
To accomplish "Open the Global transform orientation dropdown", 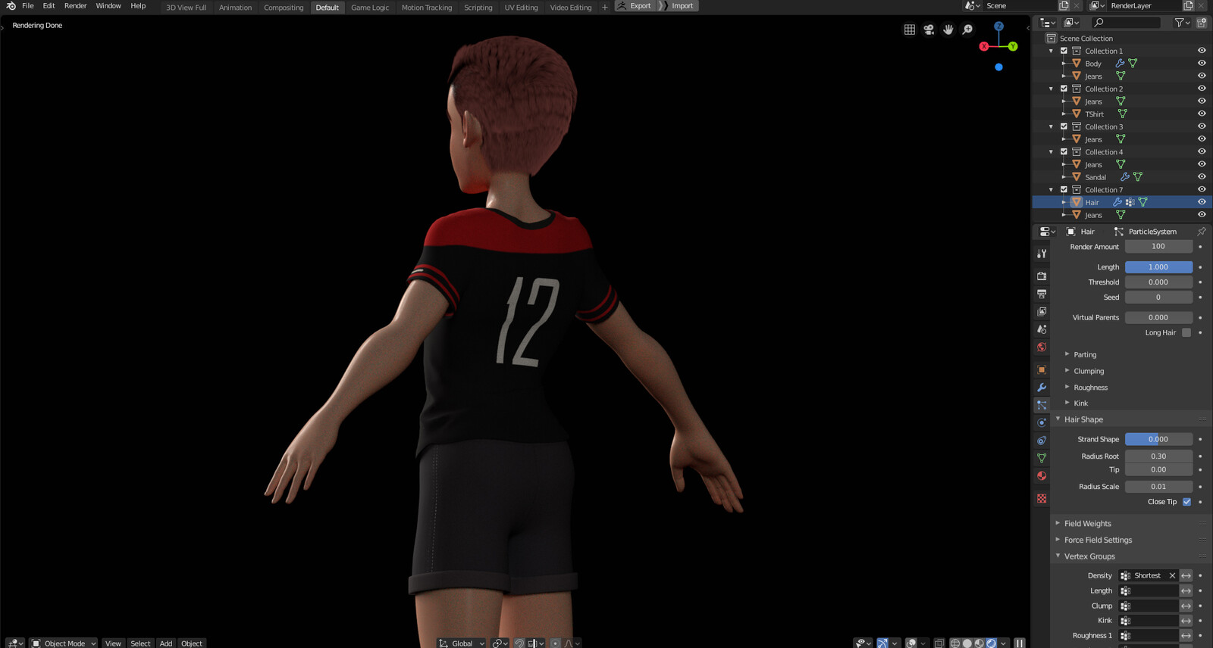I will tap(462, 643).
